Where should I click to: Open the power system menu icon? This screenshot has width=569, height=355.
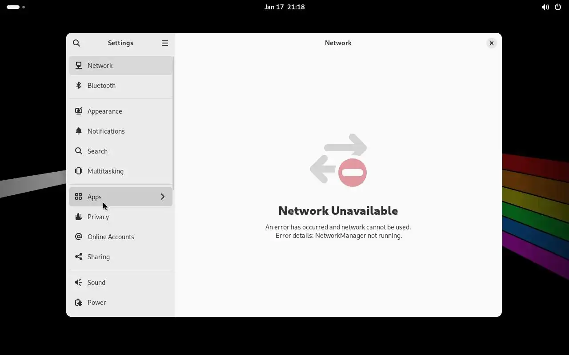pos(558,7)
